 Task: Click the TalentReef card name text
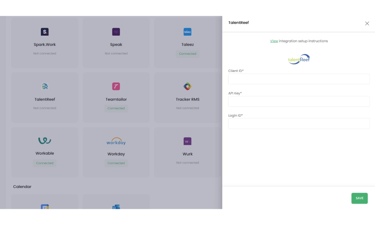pos(45,99)
